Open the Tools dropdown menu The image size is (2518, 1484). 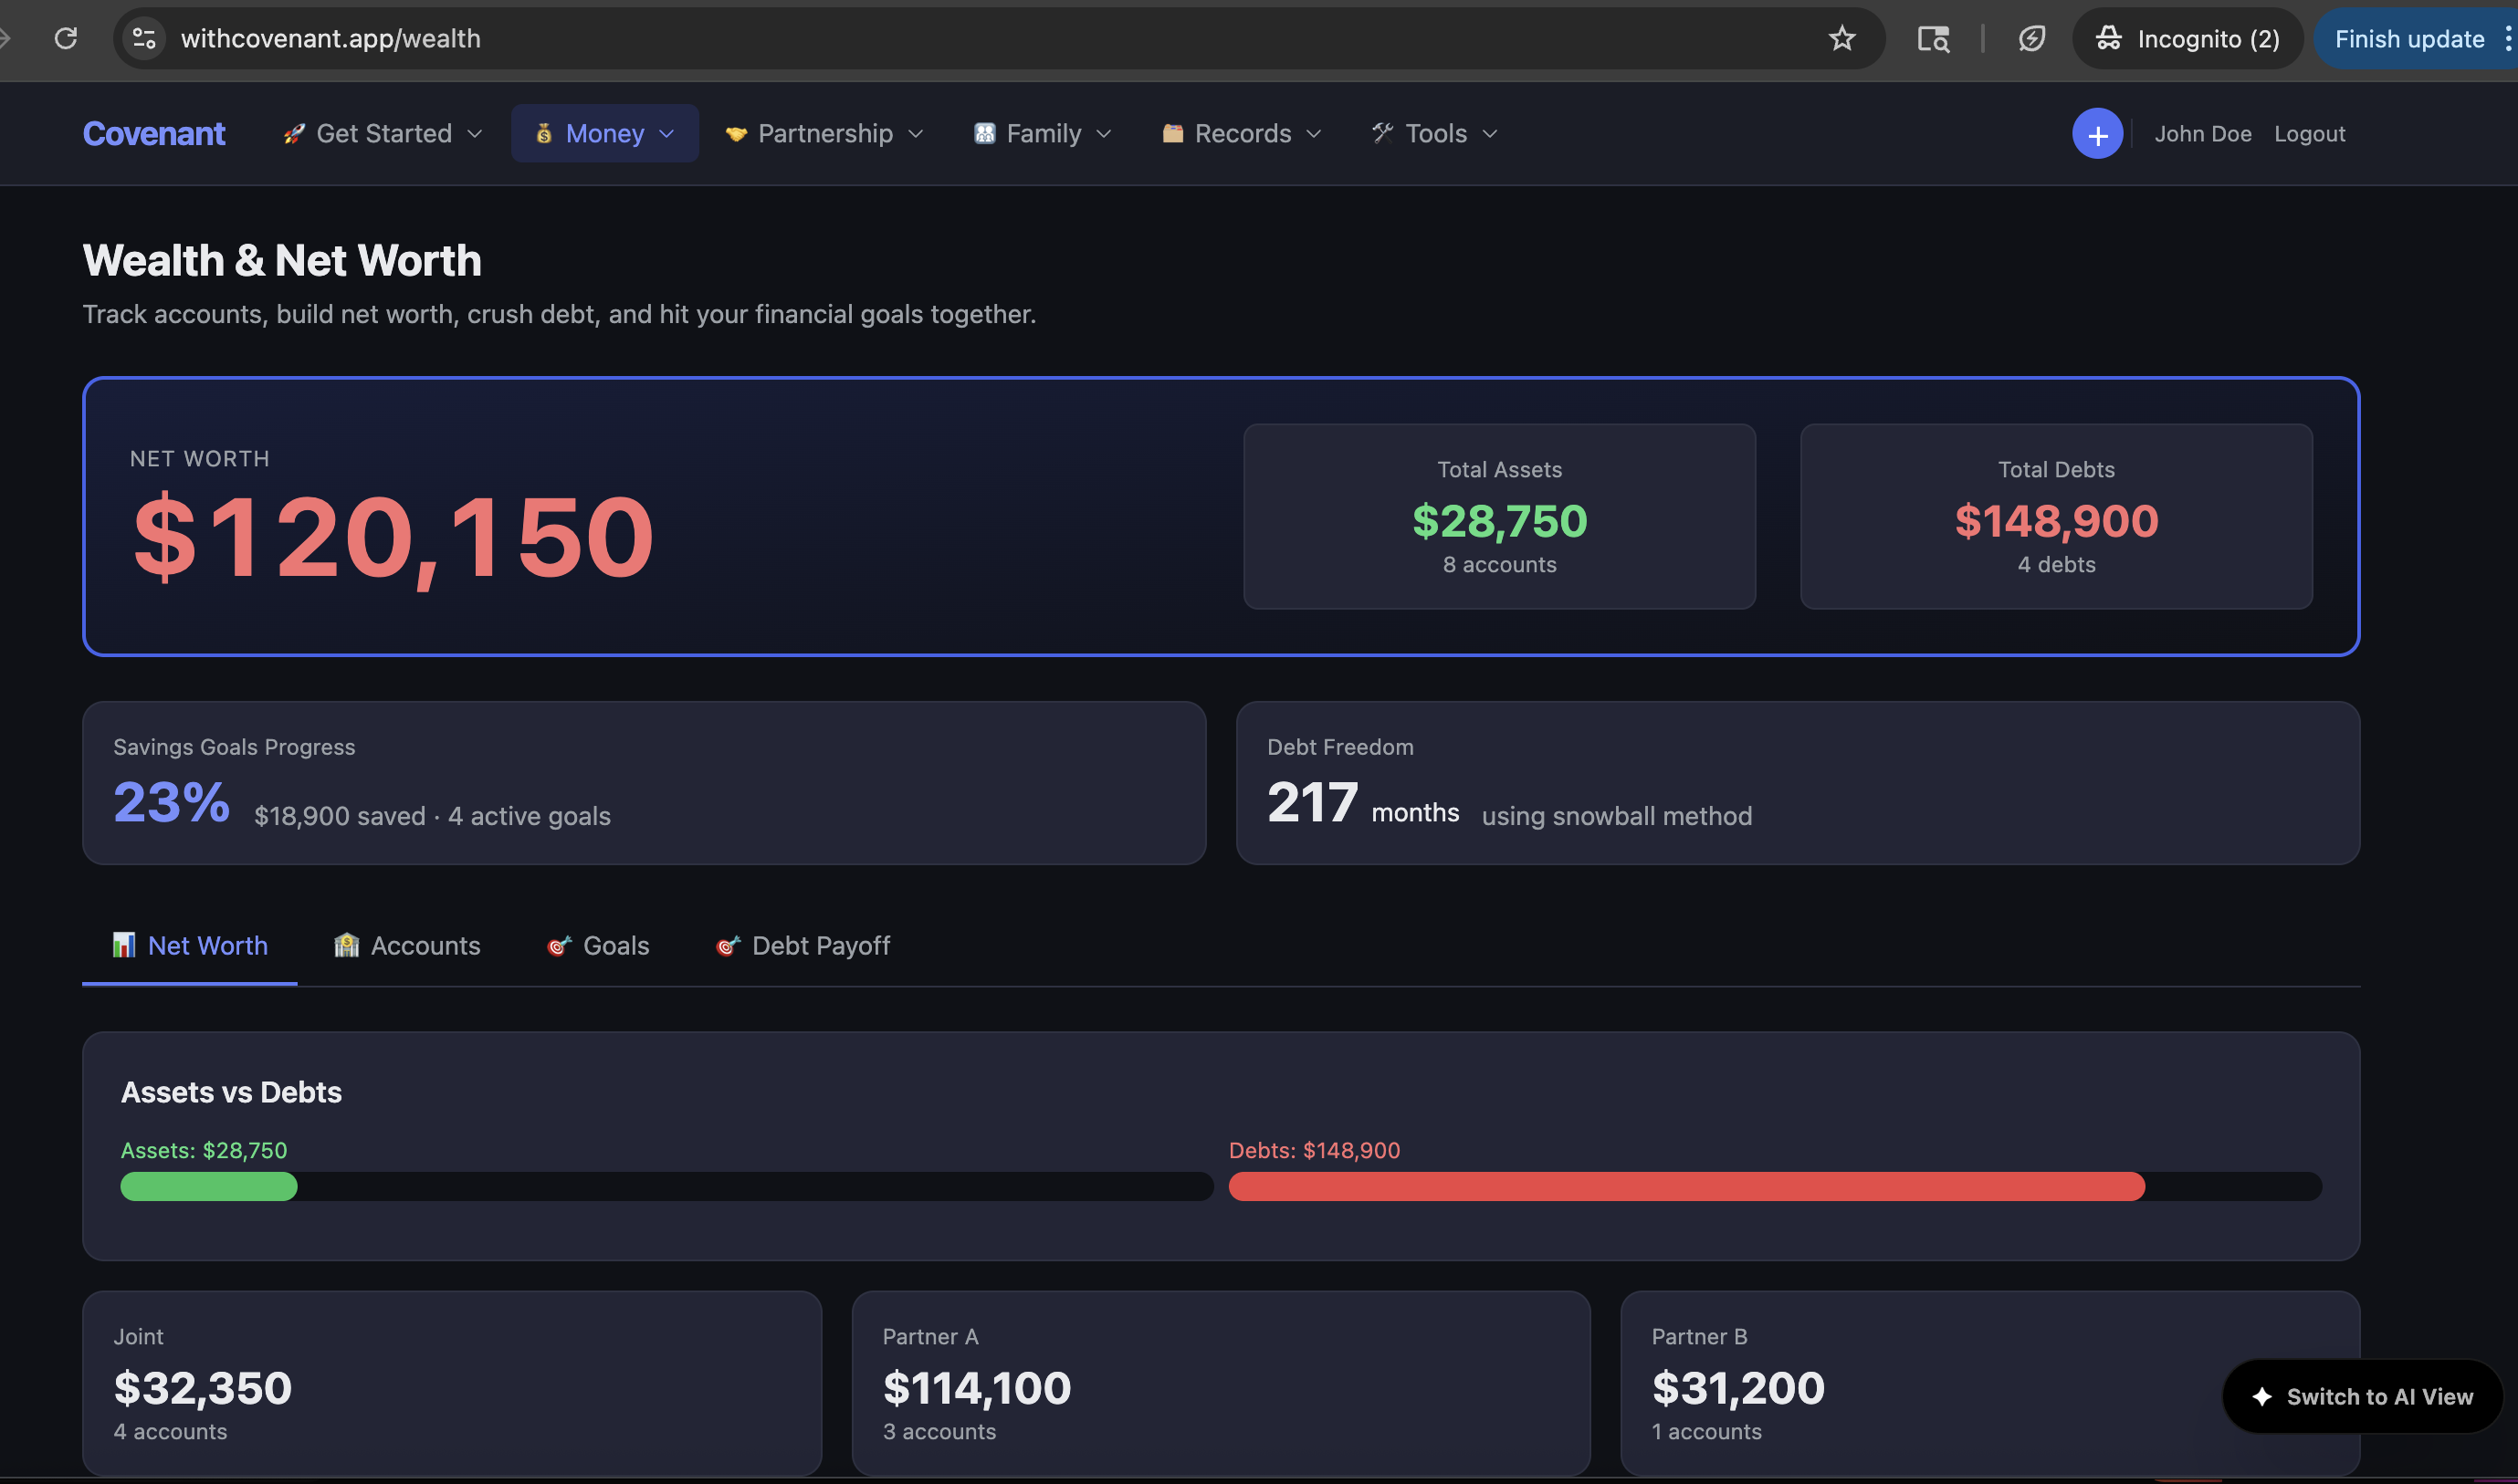(1434, 134)
